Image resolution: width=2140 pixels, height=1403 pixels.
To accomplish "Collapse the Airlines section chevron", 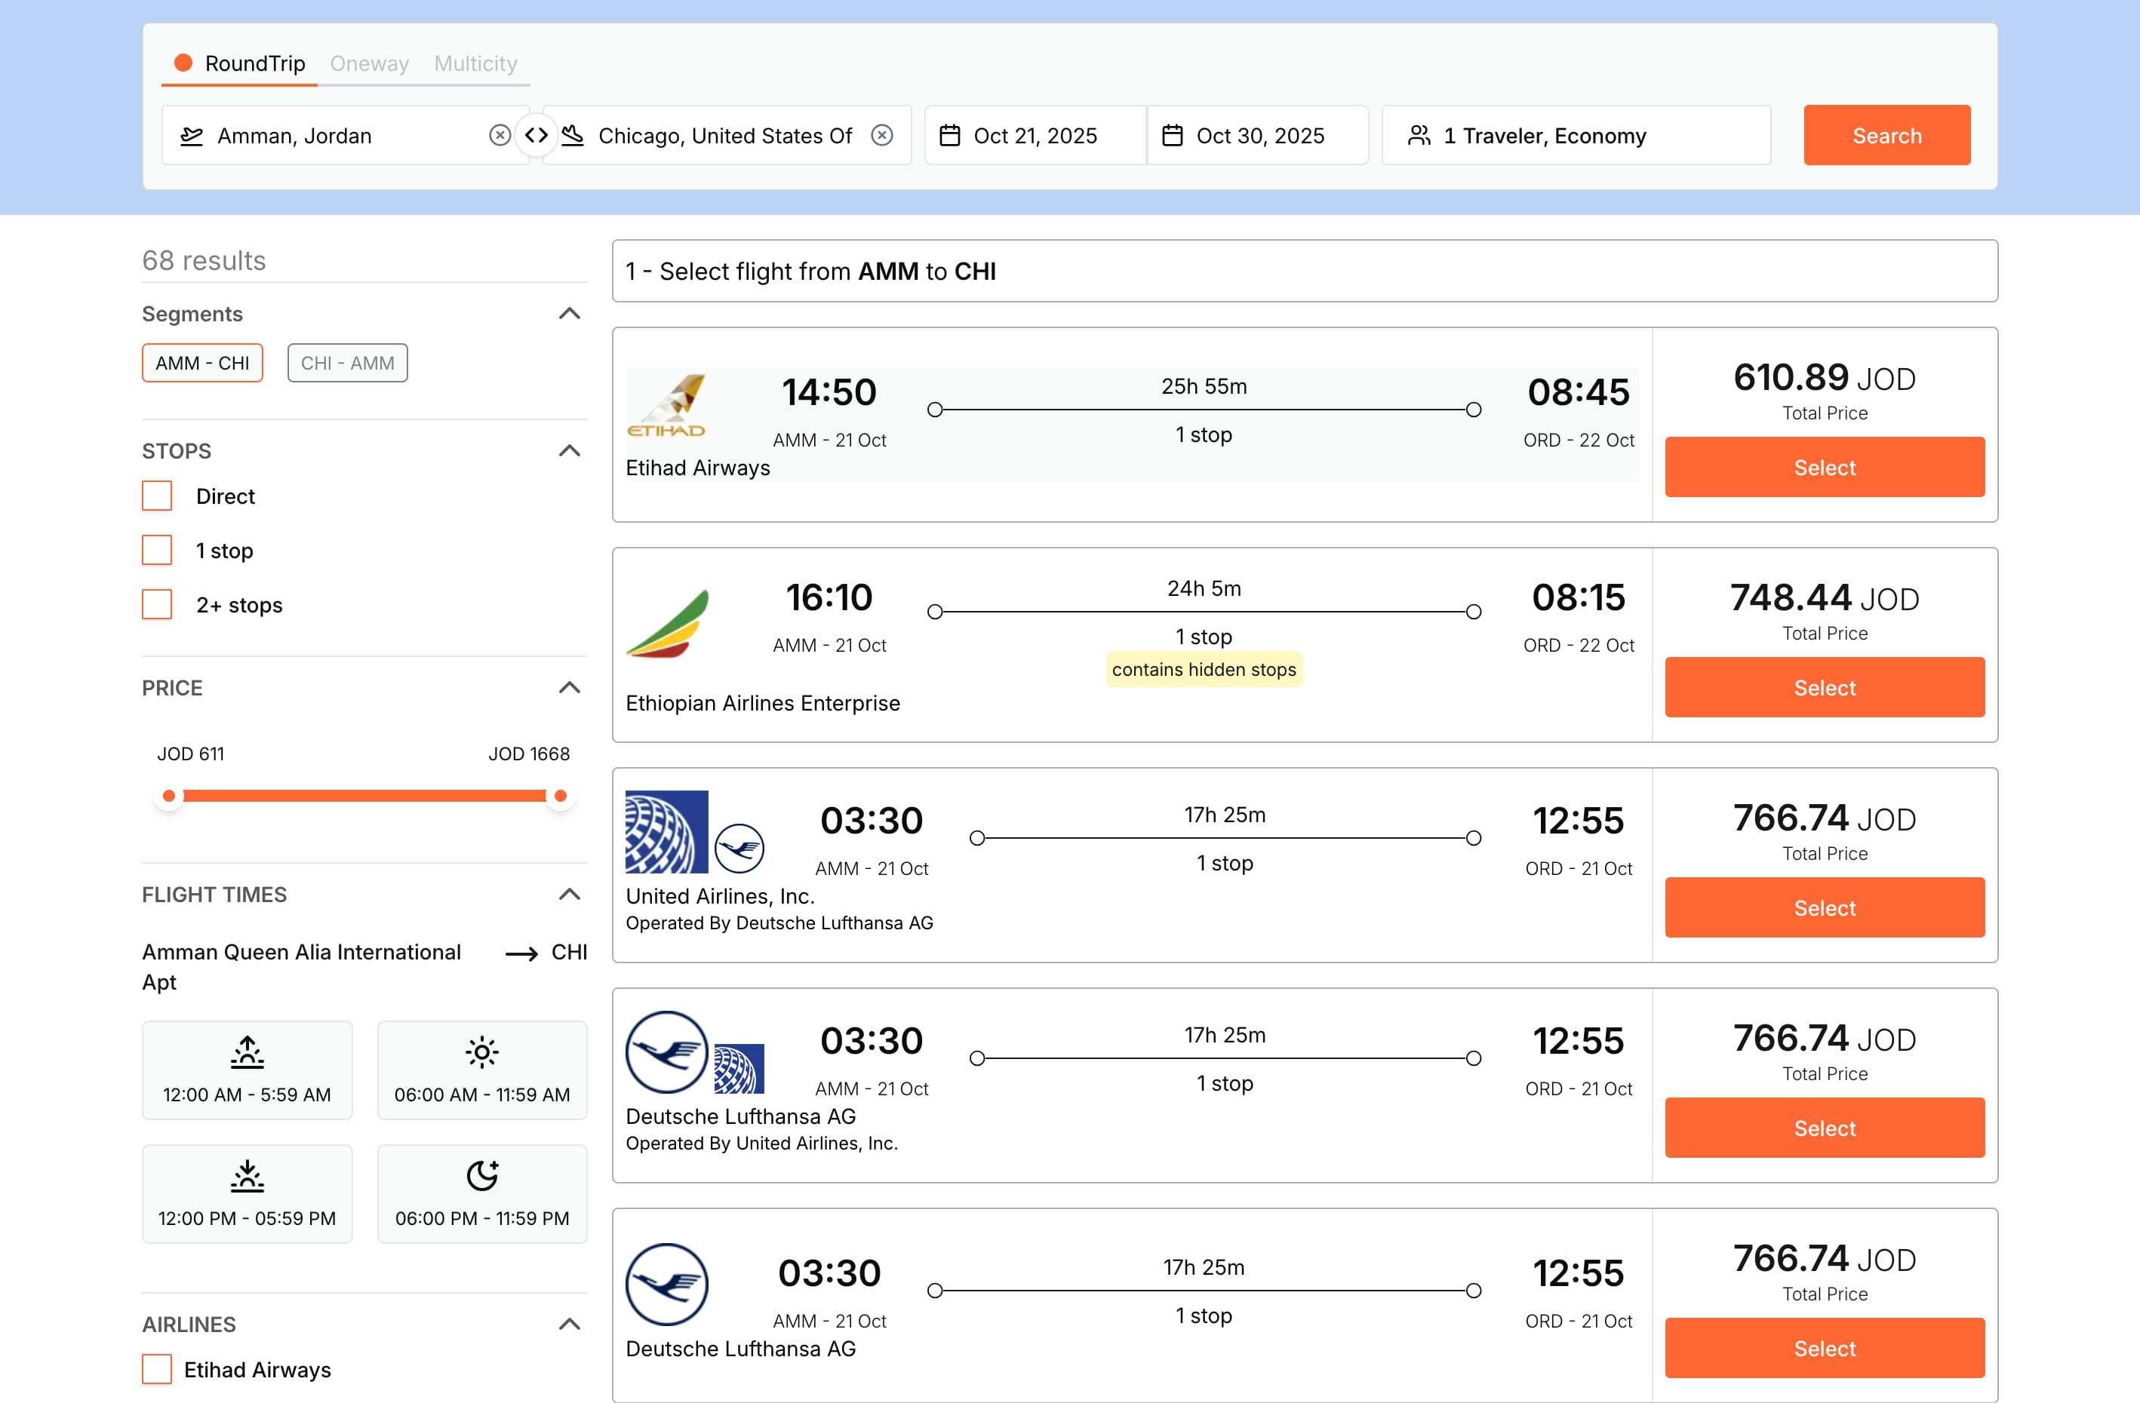I will (569, 1324).
